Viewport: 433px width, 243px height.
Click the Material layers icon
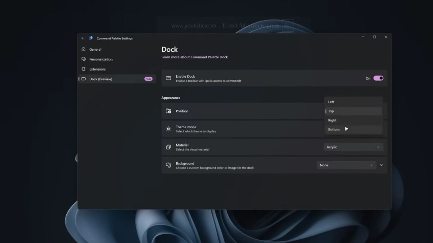click(168, 147)
